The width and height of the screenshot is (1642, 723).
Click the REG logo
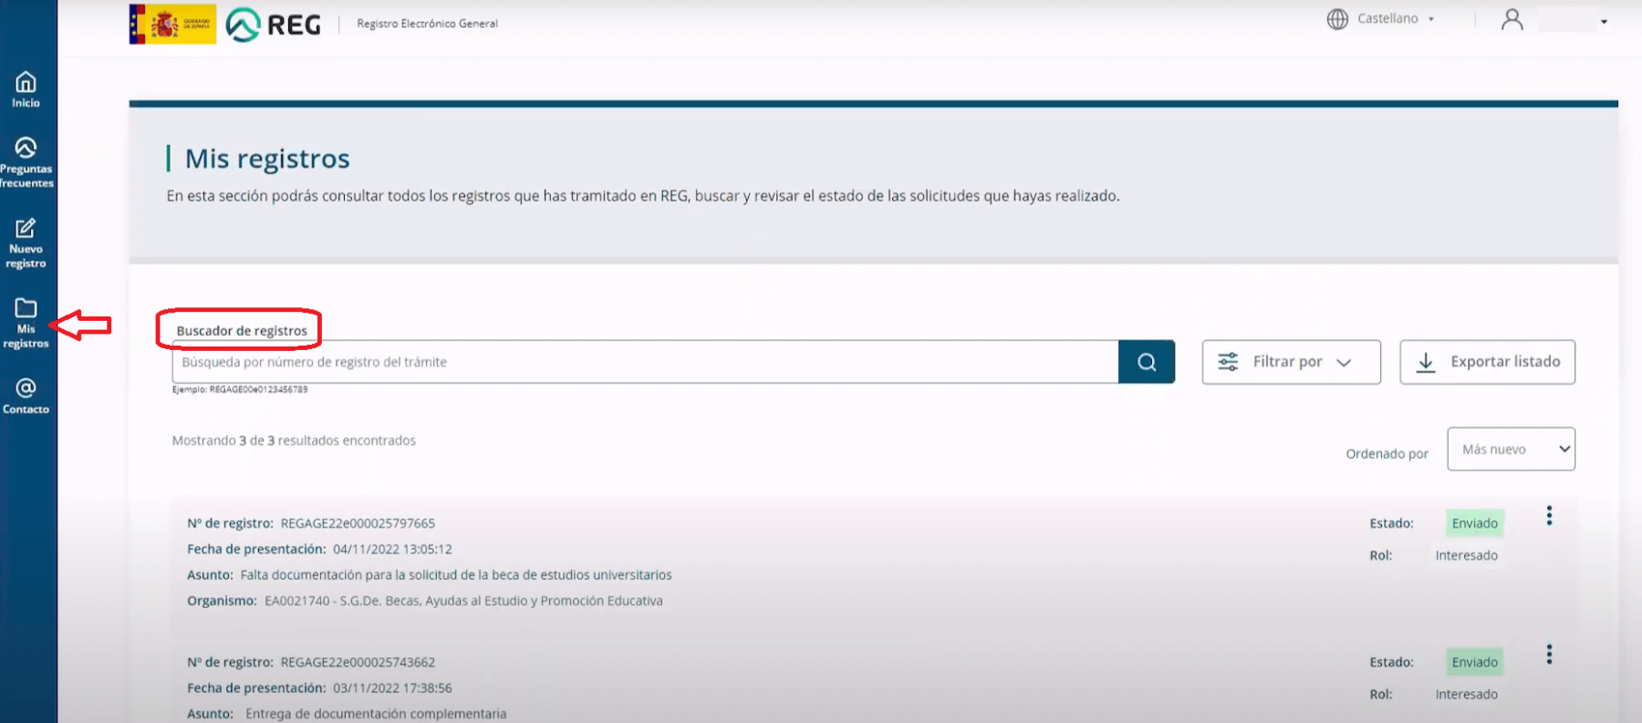[273, 25]
